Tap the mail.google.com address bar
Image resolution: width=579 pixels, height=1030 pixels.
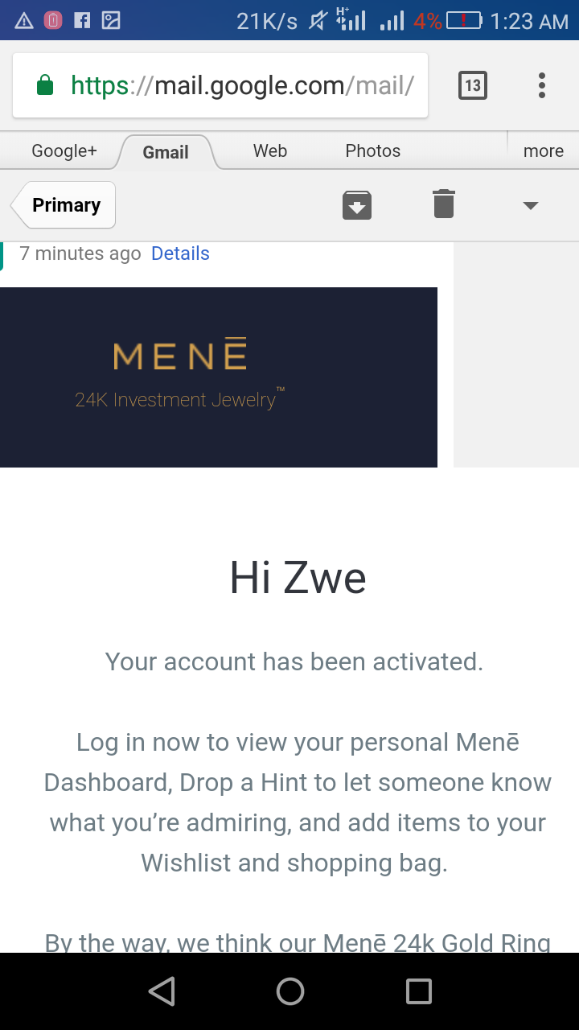pos(241,85)
